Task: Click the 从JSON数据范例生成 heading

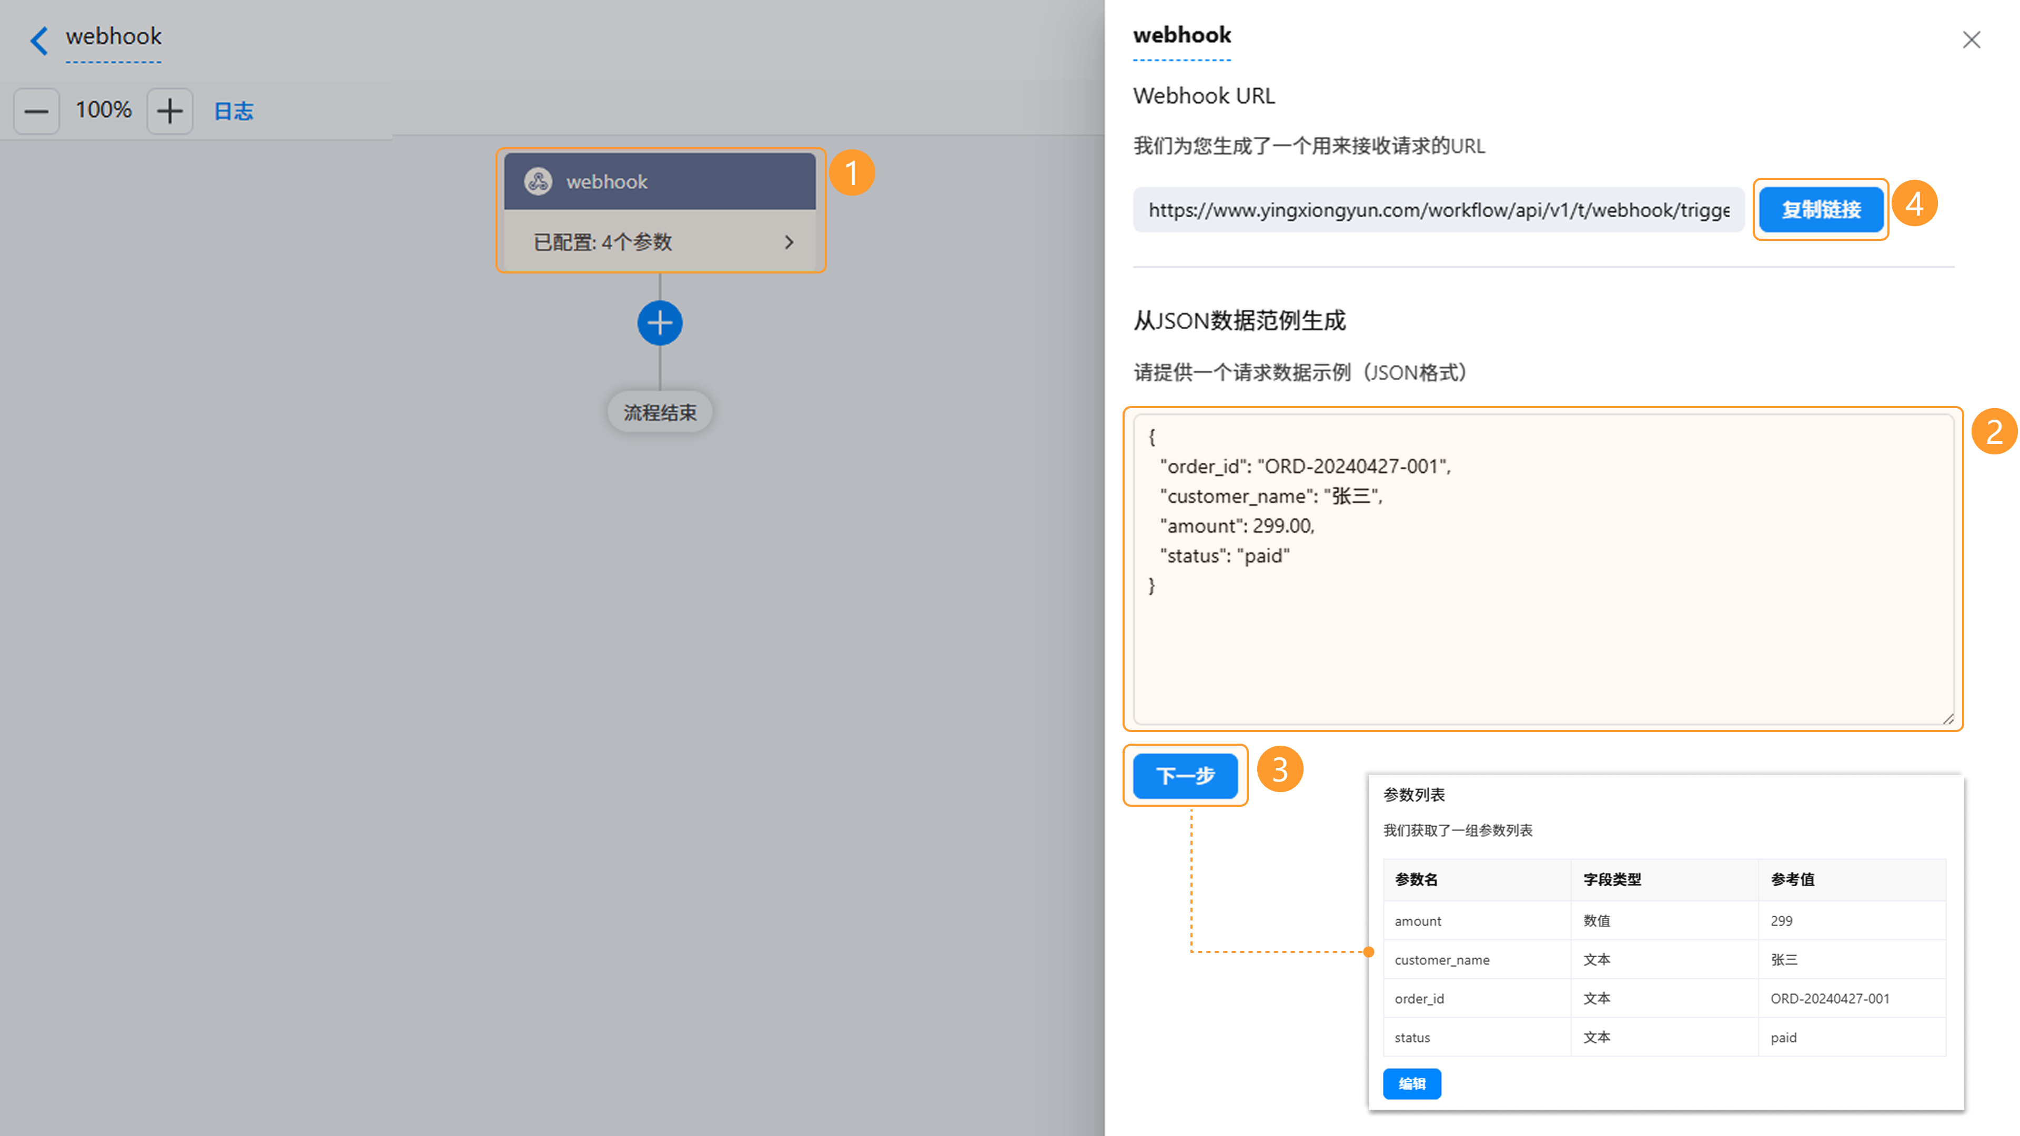Action: tap(1239, 320)
